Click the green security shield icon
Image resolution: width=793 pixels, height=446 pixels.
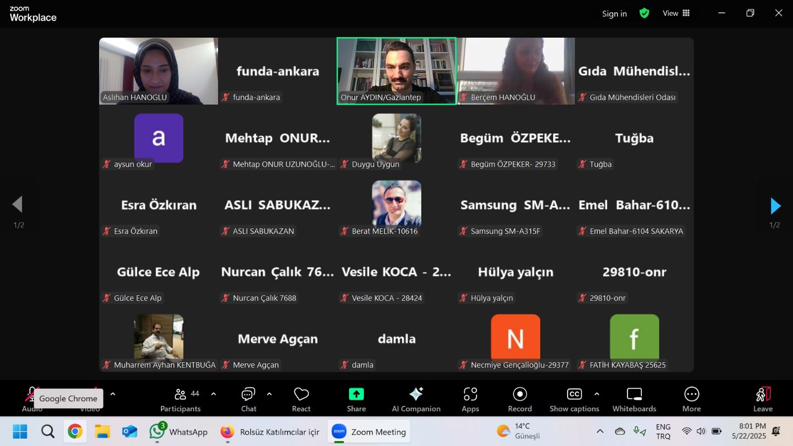(644, 13)
